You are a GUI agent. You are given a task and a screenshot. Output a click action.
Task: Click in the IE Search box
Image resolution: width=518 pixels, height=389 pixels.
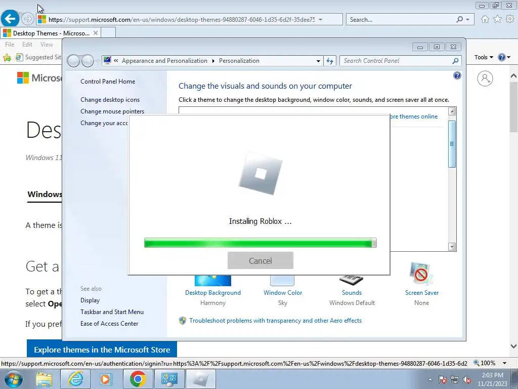(x=401, y=20)
